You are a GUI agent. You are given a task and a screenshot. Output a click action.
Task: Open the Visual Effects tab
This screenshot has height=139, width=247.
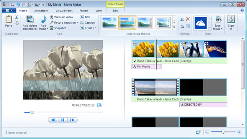(x=64, y=11)
